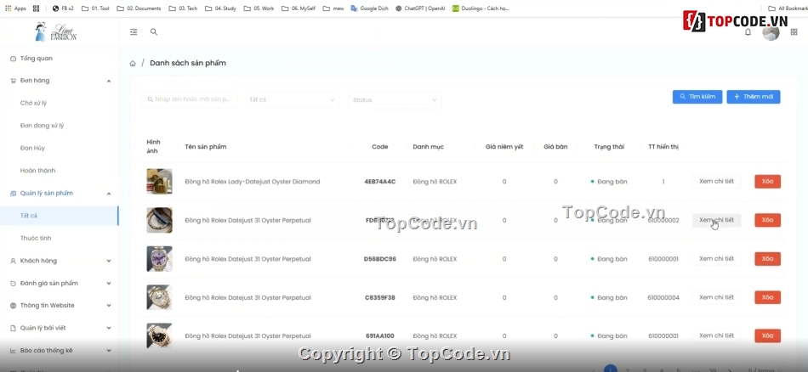
Task: Expand the Báo cáo thống kê chevron
Action: (x=109, y=351)
